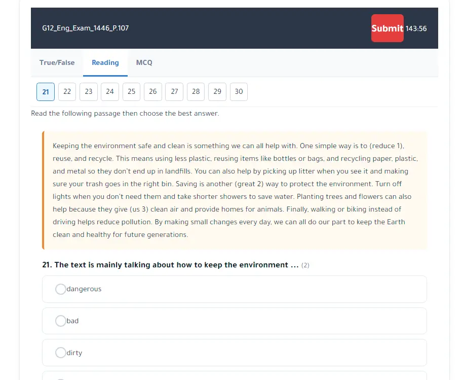Open the MCQ tab
This screenshot has height=380, width=463.
(x=144, y=63)
